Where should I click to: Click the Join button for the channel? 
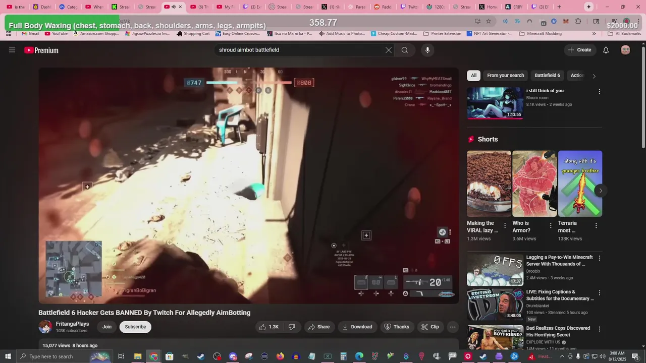tap(107, 327)
